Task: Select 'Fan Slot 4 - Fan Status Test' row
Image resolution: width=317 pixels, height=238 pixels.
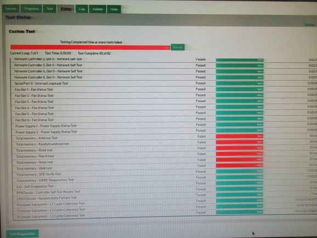Action: point(164,107)
